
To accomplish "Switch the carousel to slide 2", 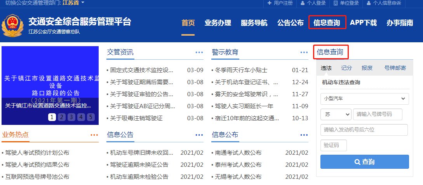I will (x=61, y=117).
